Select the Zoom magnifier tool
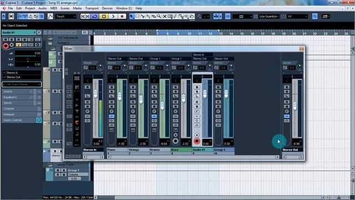This screenshot has width=355, height=200. click(159, 16)
